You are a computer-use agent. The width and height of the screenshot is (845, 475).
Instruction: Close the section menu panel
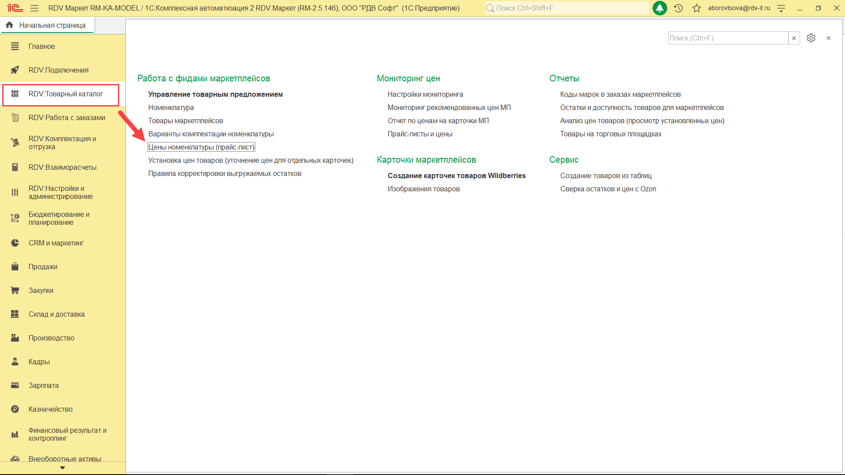pos(828,38)
